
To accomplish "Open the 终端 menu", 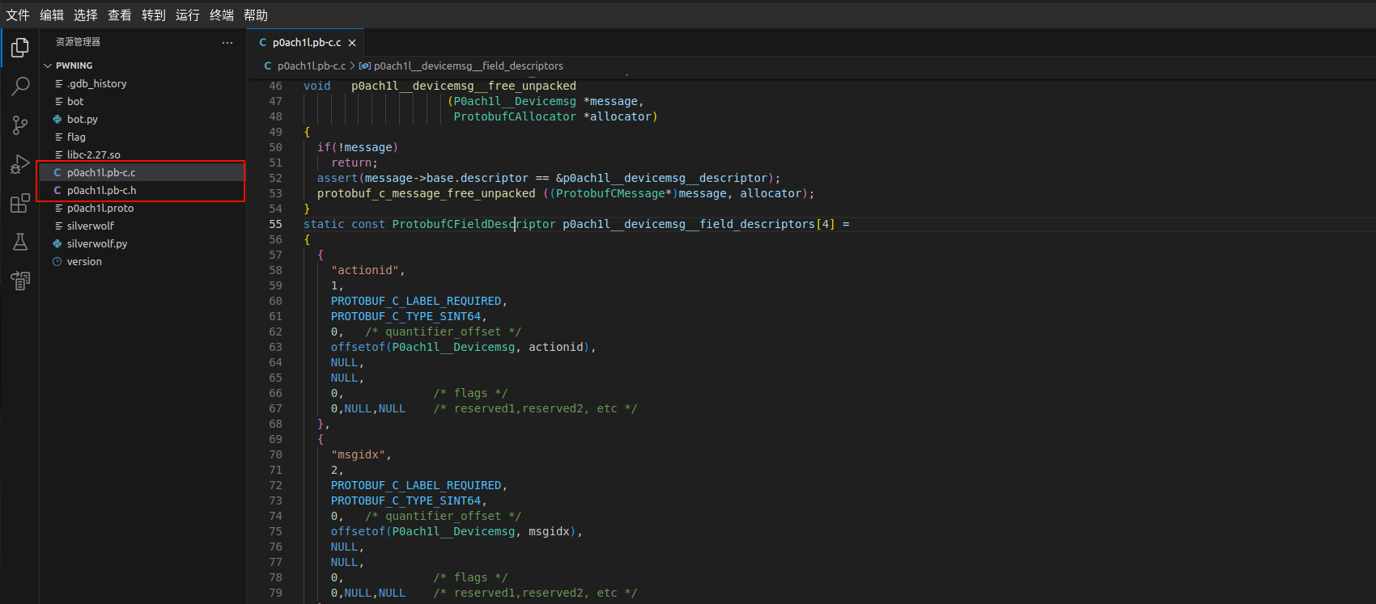I will point(222,15).
